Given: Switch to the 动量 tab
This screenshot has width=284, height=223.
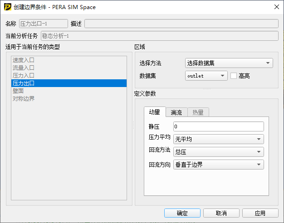Looking at the screenshot, I should pos(155,112).
